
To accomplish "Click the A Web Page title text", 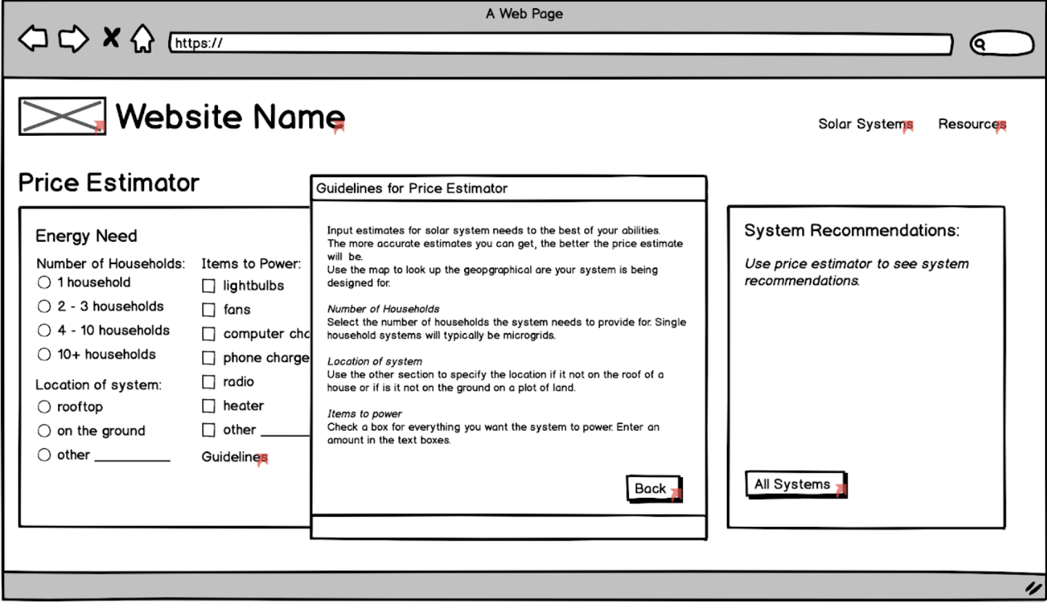I will 524,14.
